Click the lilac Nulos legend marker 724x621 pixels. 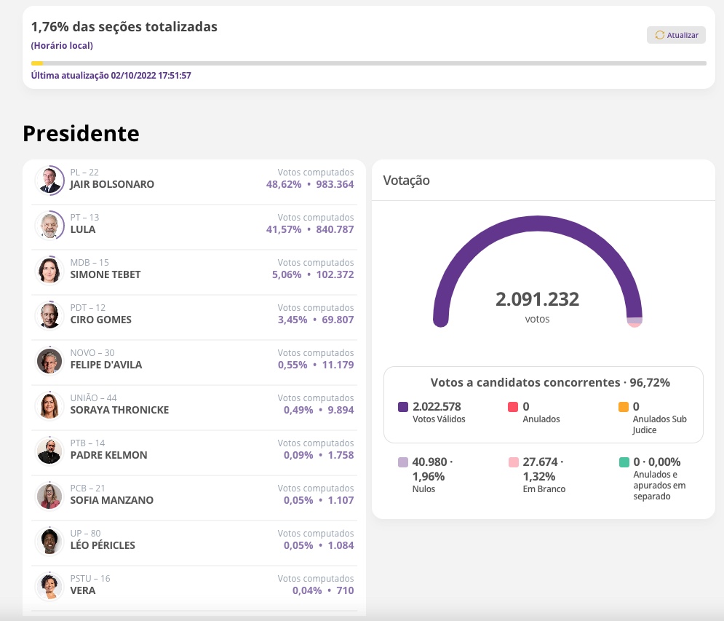403,462
